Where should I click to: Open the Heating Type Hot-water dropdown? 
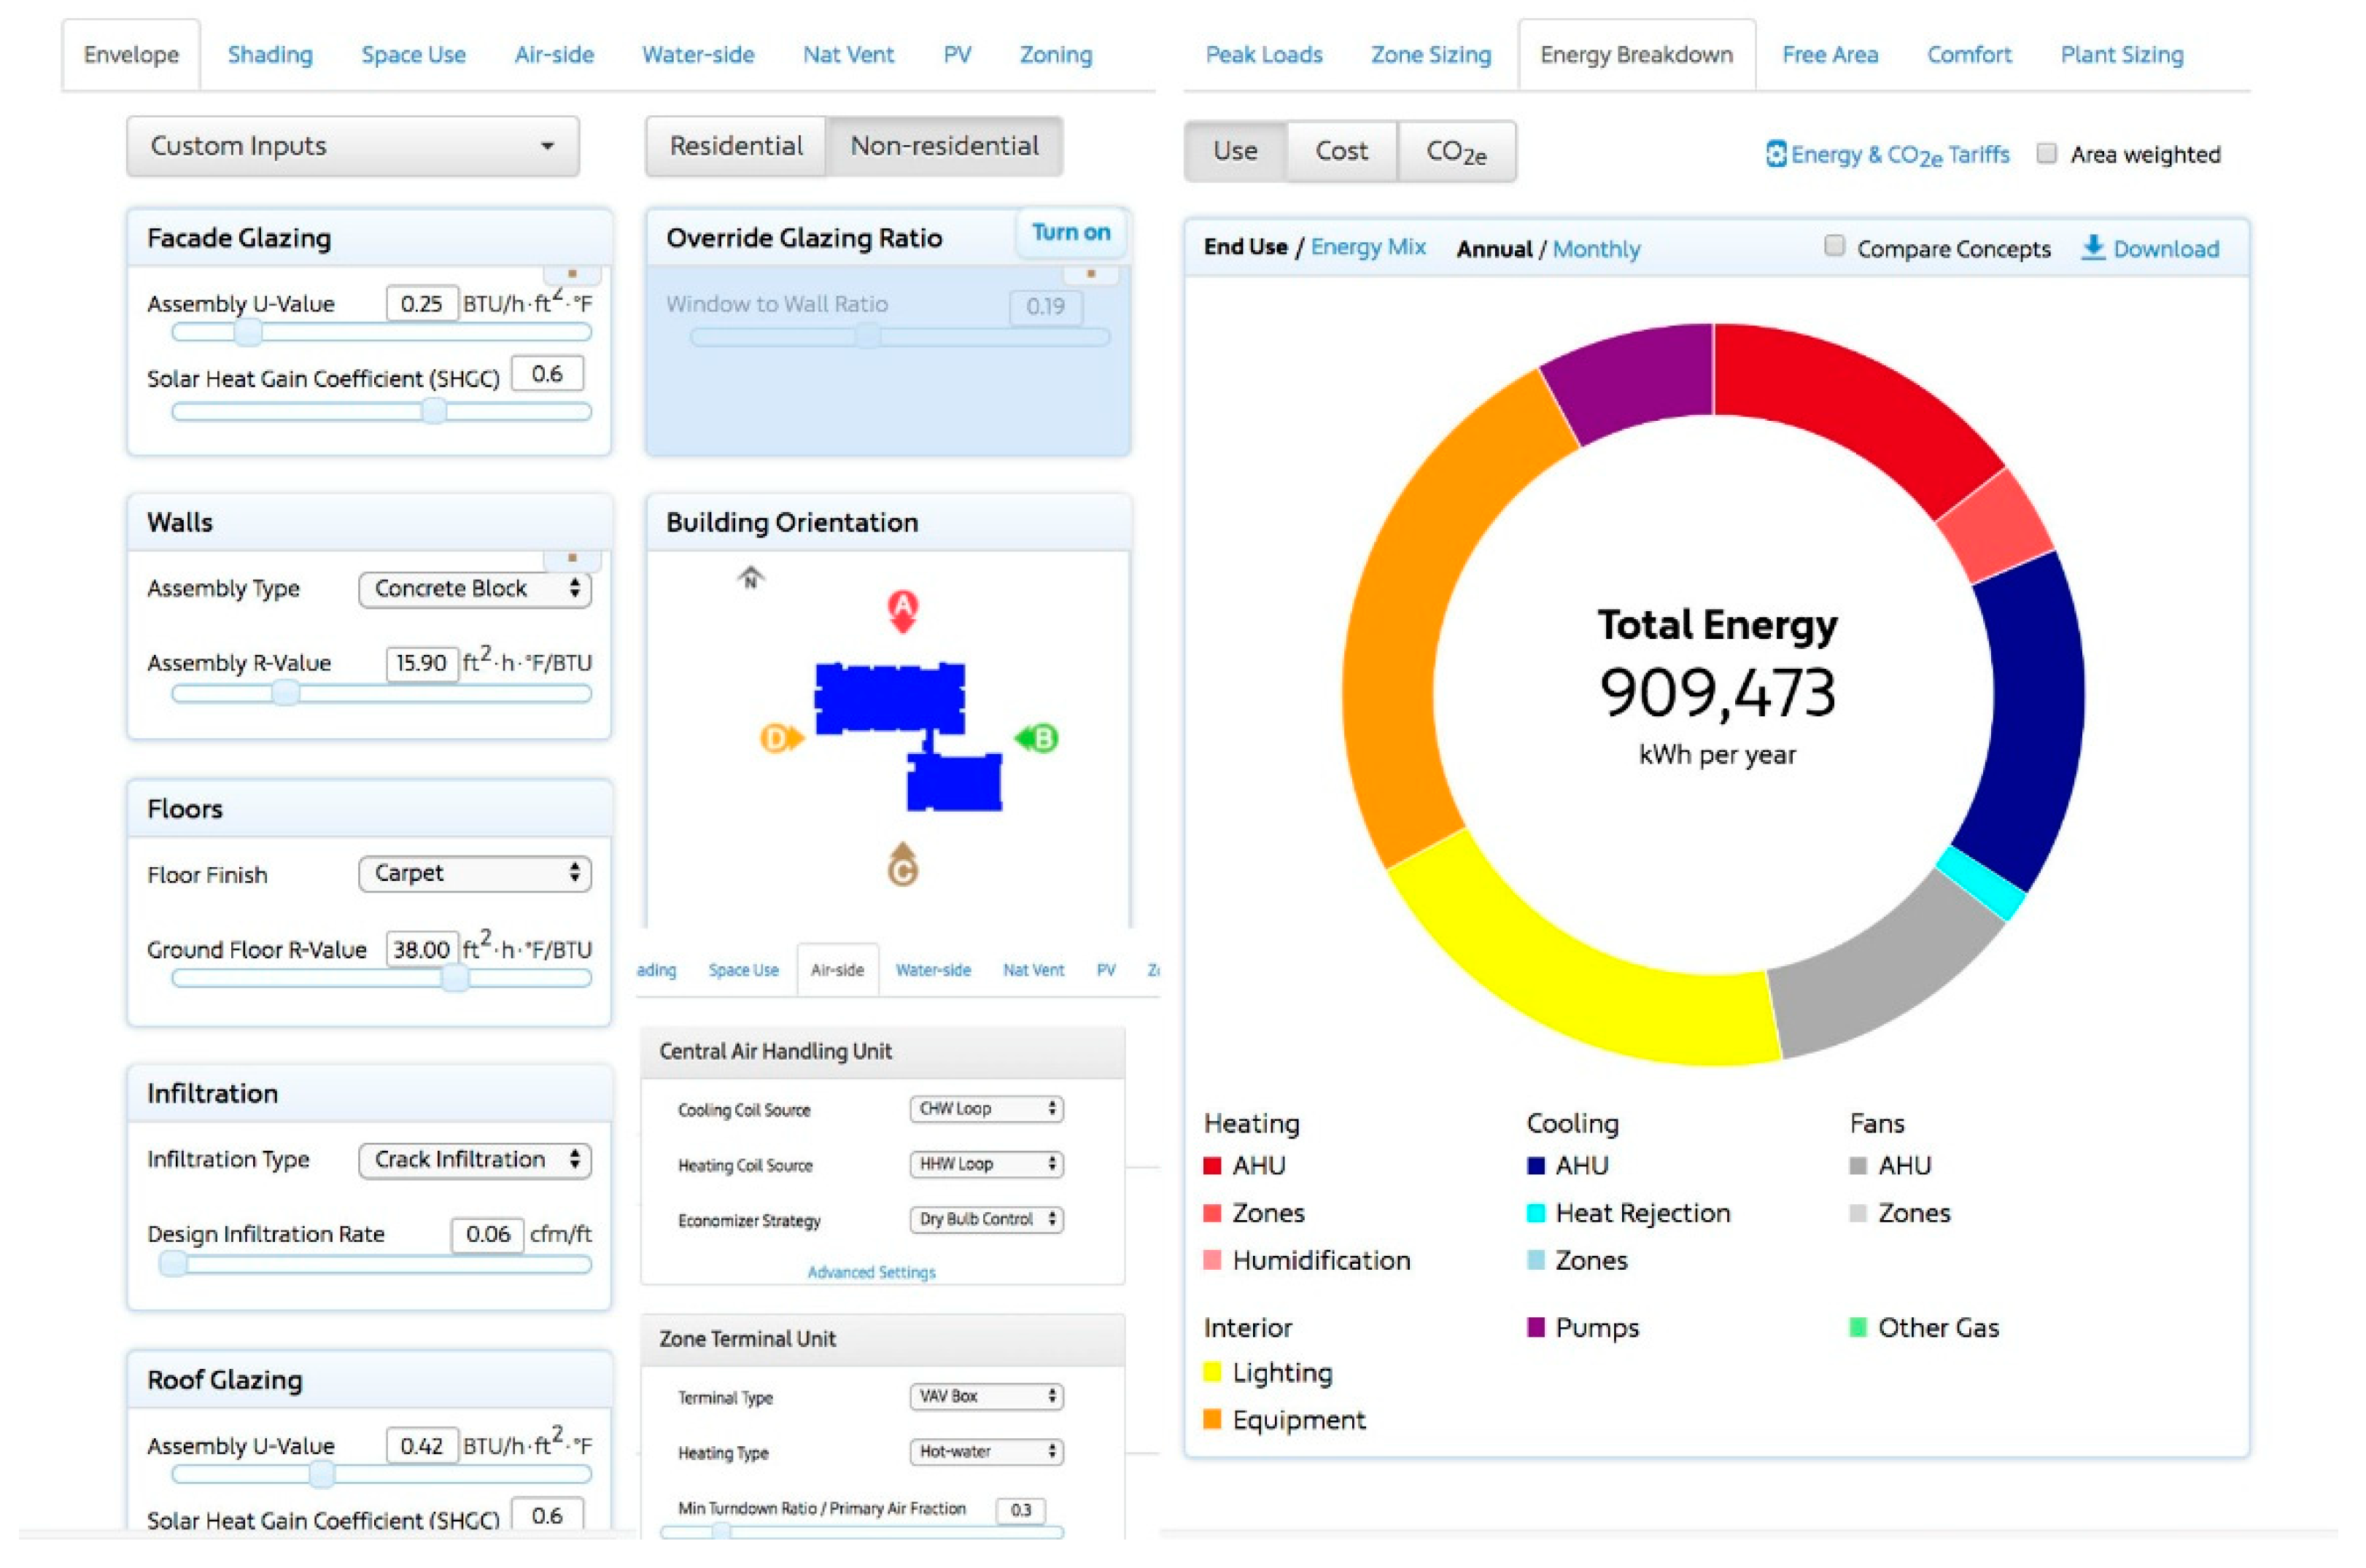[x=985, y=1451]
